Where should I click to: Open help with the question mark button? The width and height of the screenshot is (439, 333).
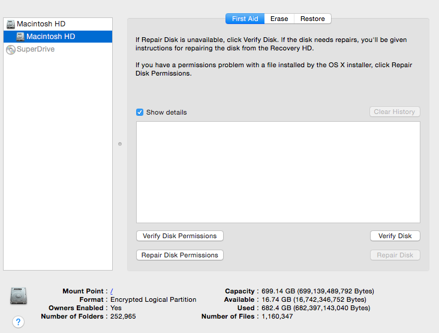coord(18,322)
